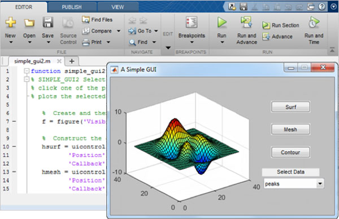The width and height of the screenshot is (339, 219).
Task: Open the Open dropdown arrow
Action: [x=29, y=42]
